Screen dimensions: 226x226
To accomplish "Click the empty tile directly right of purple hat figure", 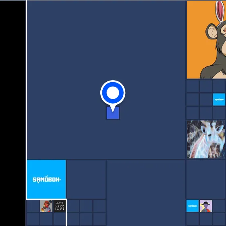I will tap(219, 206).
